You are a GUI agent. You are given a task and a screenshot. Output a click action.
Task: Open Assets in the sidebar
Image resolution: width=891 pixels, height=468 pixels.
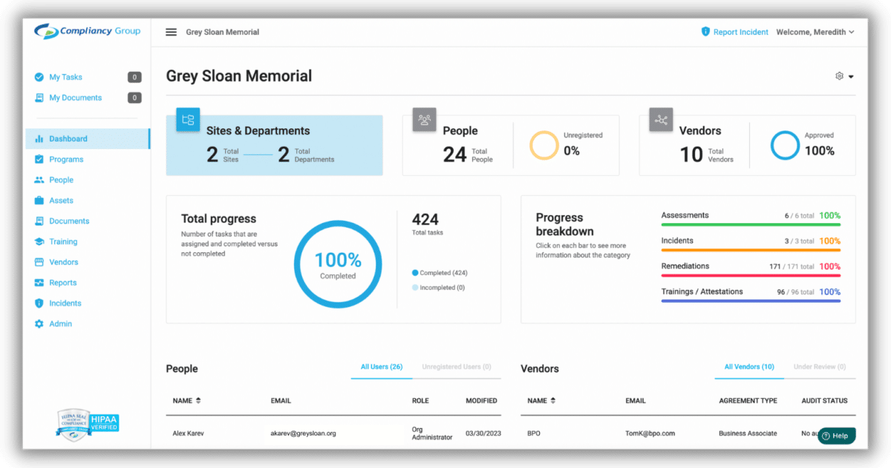coord(61,200)
